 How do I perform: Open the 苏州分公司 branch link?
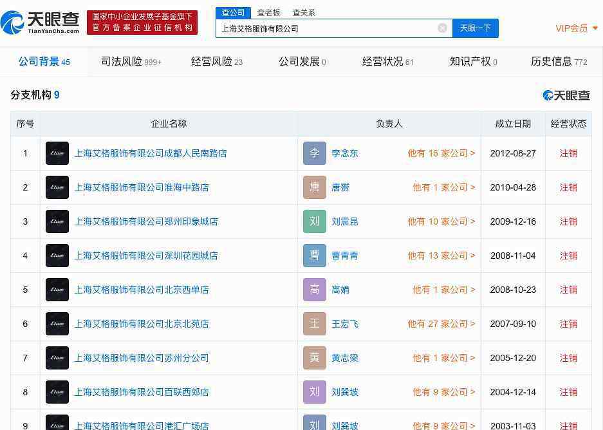pyautogui.click(x=142, y=358)
